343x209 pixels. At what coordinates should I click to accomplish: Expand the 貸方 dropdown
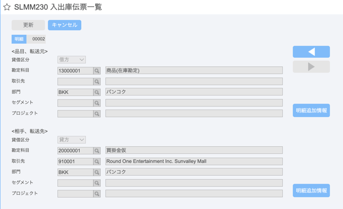click(71, 140)
